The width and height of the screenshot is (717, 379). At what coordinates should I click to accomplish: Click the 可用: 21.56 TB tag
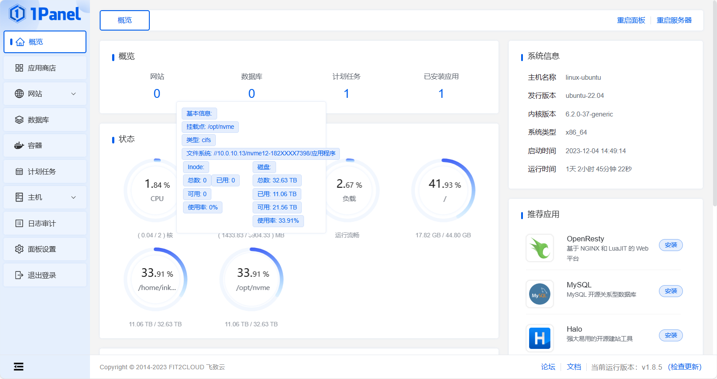click(x=277, y=207)
